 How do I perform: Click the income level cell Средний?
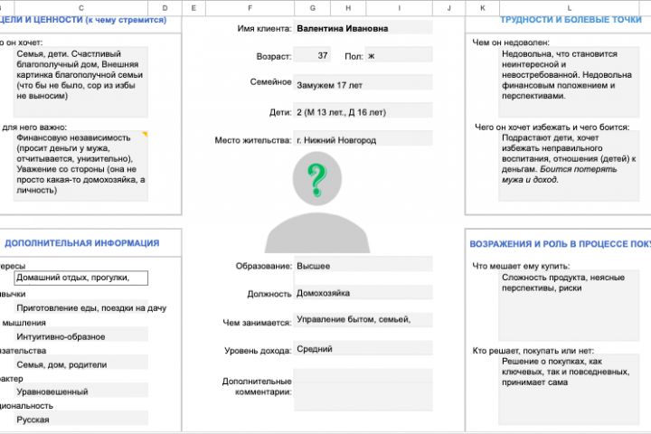[x=363, y=348]
